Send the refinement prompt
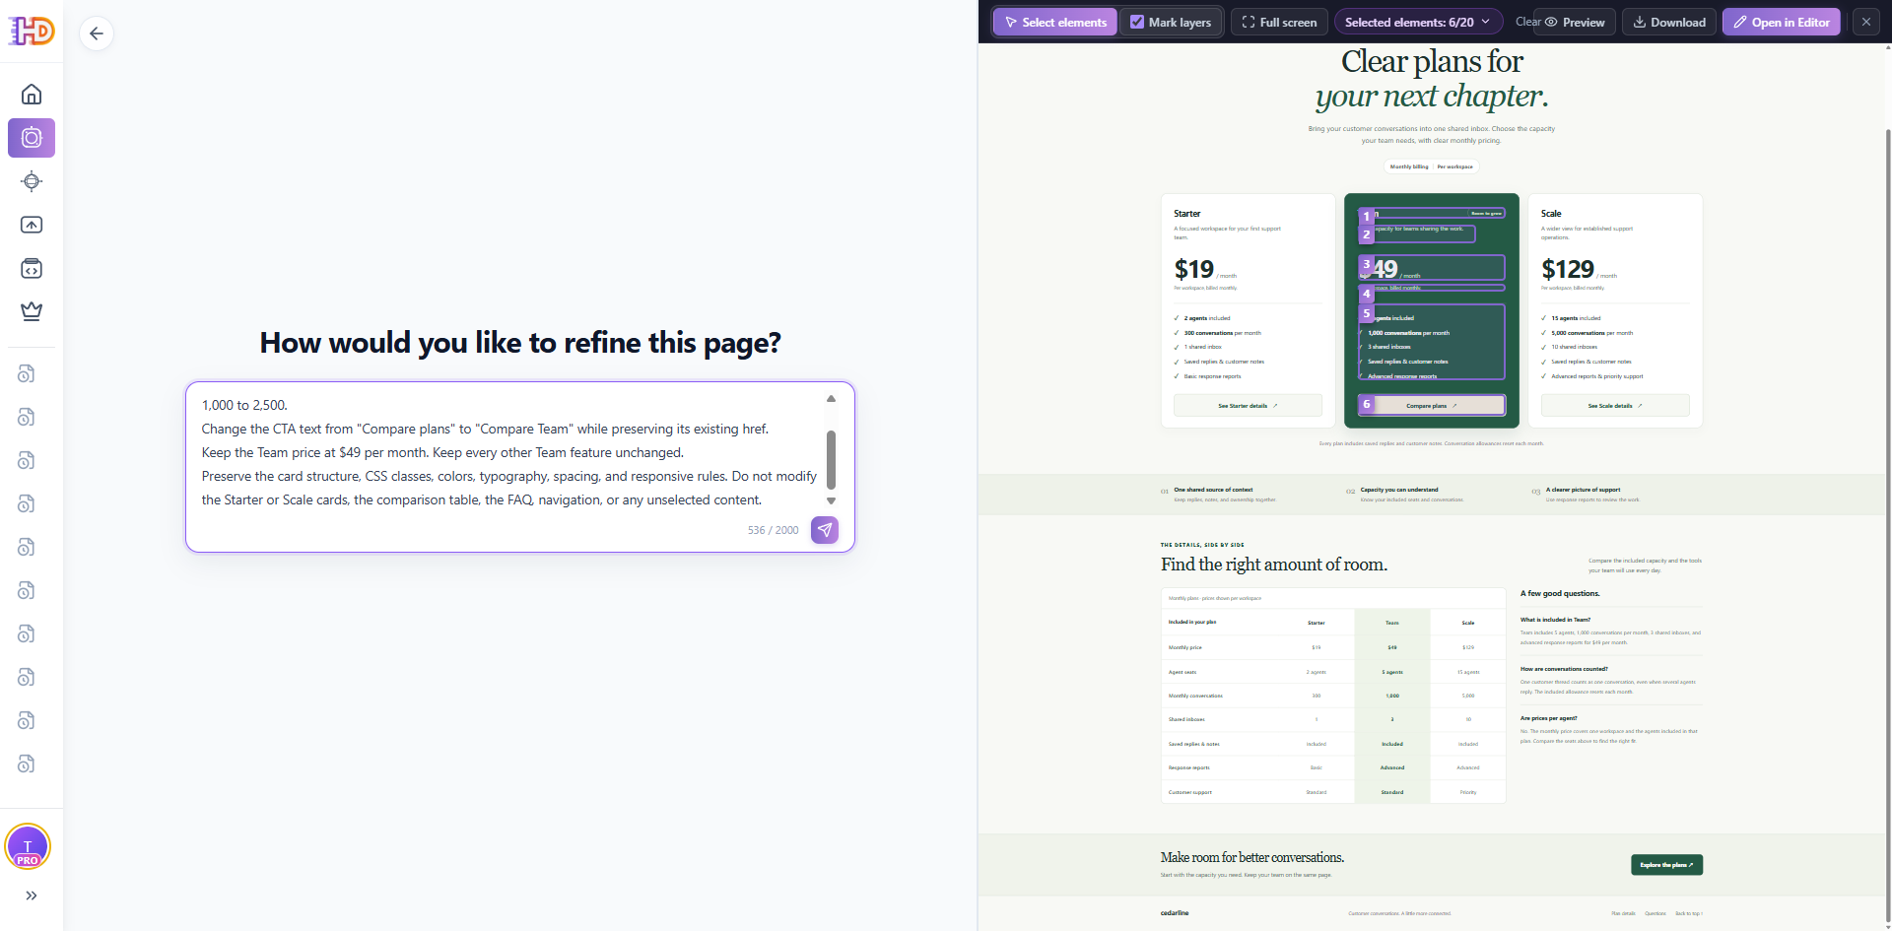This screenshot has height=931, width=1892. [x=825, y=530]
